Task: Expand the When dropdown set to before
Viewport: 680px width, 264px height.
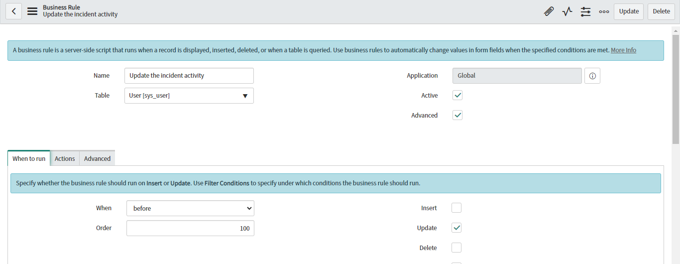Action: click(x=190, y=208)
